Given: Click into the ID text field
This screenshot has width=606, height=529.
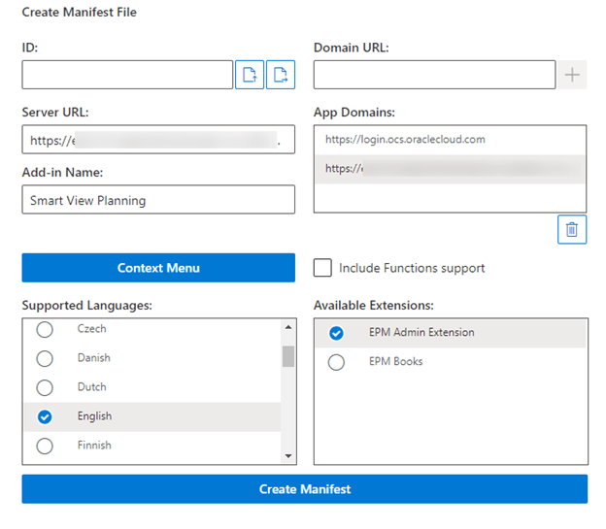Looking at the screenshot, I should tap(126, 75).
